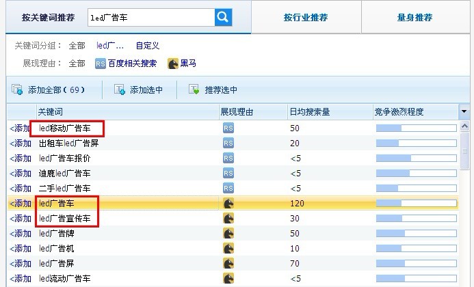474x287 pixels.
Task: Click the 推荐选中 toolbar icon
Action: pos(194,90)
